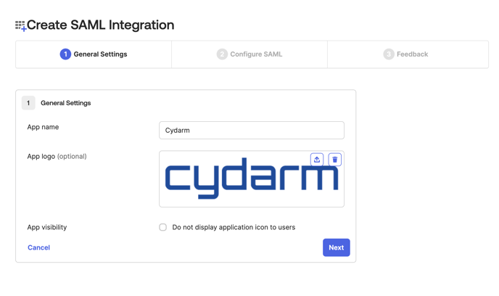Click the upload logo icon
This screenshot has width=499, height=296.
[x=317, y=160]
